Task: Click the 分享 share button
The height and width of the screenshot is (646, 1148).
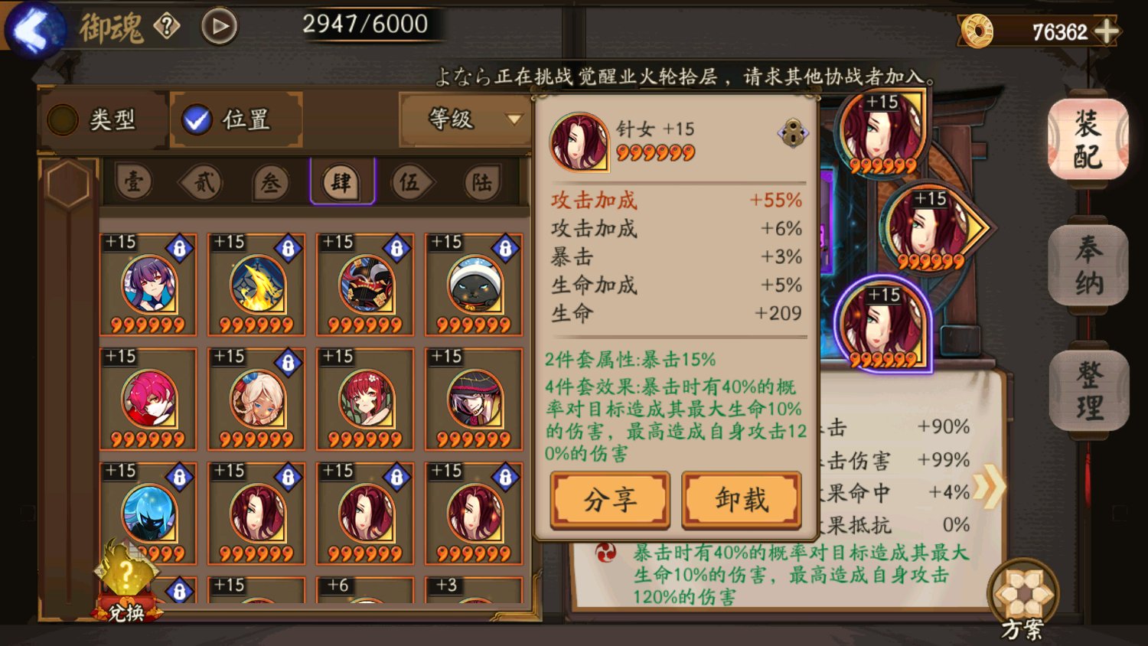Action: coord(610,500)
